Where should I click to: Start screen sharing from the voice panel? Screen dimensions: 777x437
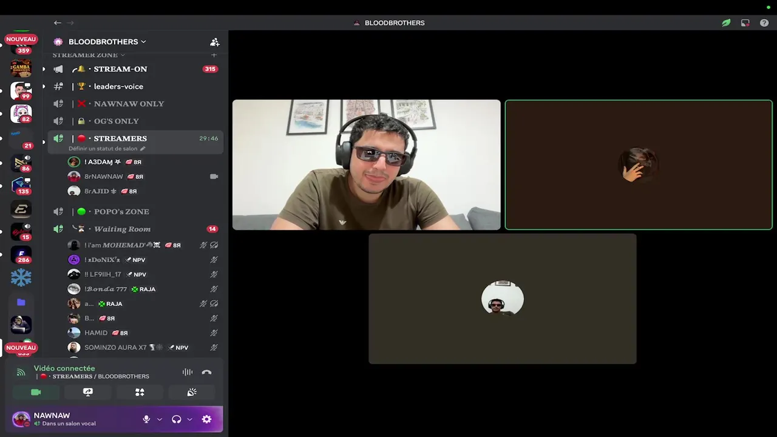pos(88,392)
